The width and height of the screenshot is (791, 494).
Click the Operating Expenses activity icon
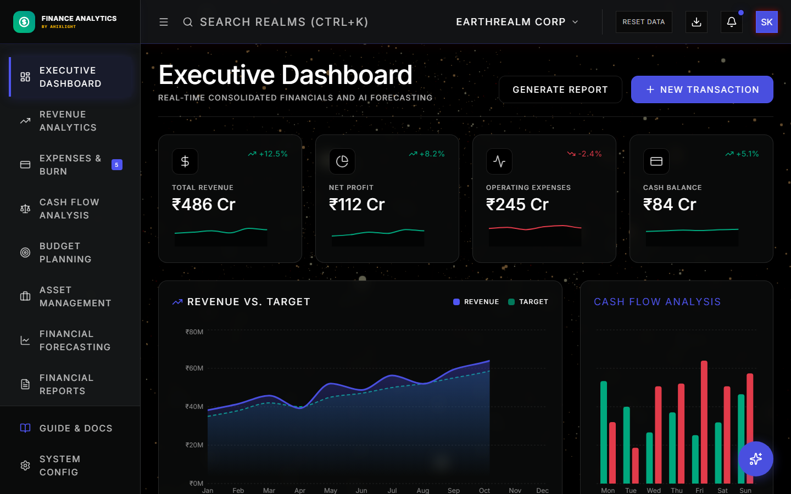[499, 161]
